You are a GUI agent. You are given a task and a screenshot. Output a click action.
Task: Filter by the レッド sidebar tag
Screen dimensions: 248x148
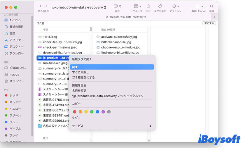click(11, 95)
